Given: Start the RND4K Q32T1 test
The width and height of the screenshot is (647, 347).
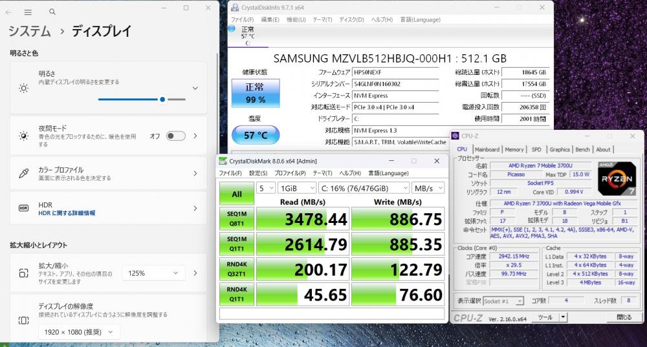Looking at the screenshot, I should click(237, 269).
